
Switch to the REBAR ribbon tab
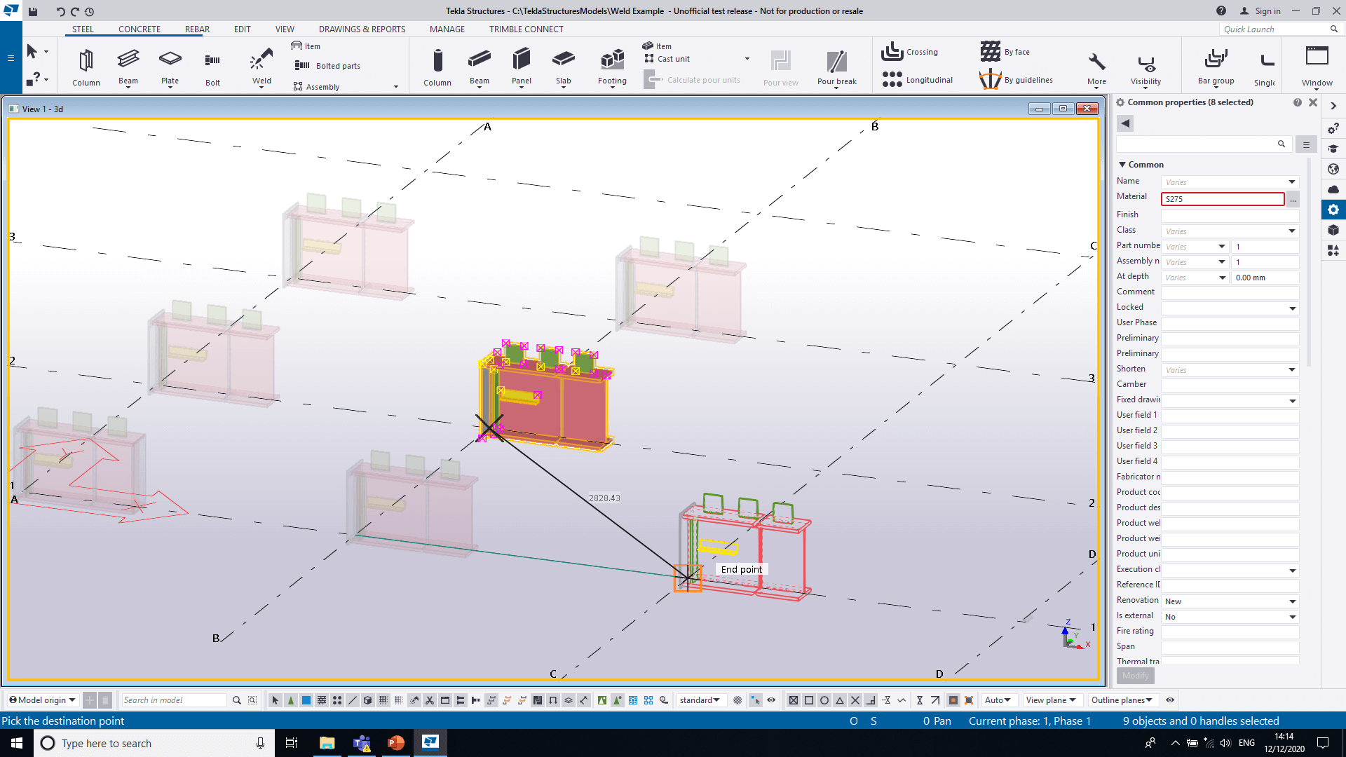coord(197,29)
